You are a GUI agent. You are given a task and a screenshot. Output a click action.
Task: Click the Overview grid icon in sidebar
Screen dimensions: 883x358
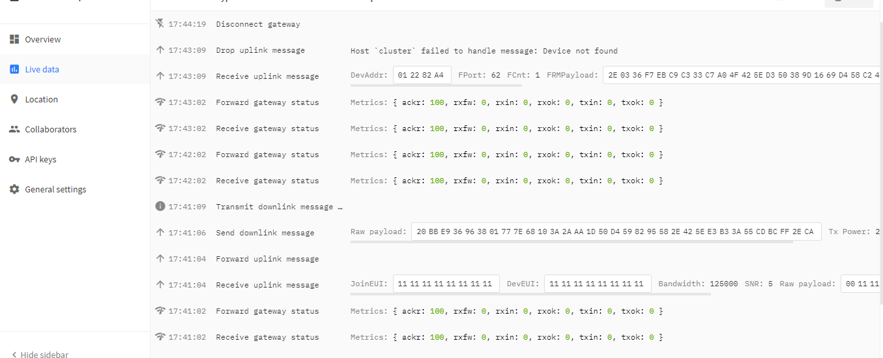(x=14, y=39)
